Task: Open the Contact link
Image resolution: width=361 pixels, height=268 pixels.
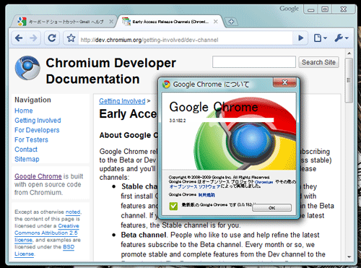Action: pyautogui.click(x=26, y=150)
